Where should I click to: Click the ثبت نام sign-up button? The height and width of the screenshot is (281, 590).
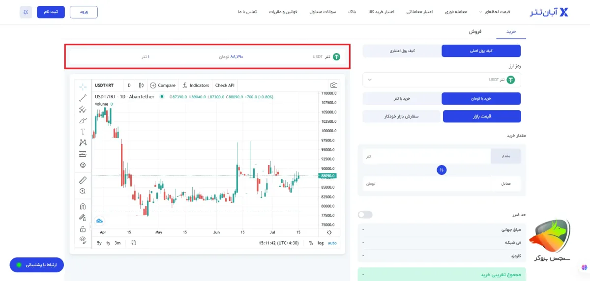point(51,12)
